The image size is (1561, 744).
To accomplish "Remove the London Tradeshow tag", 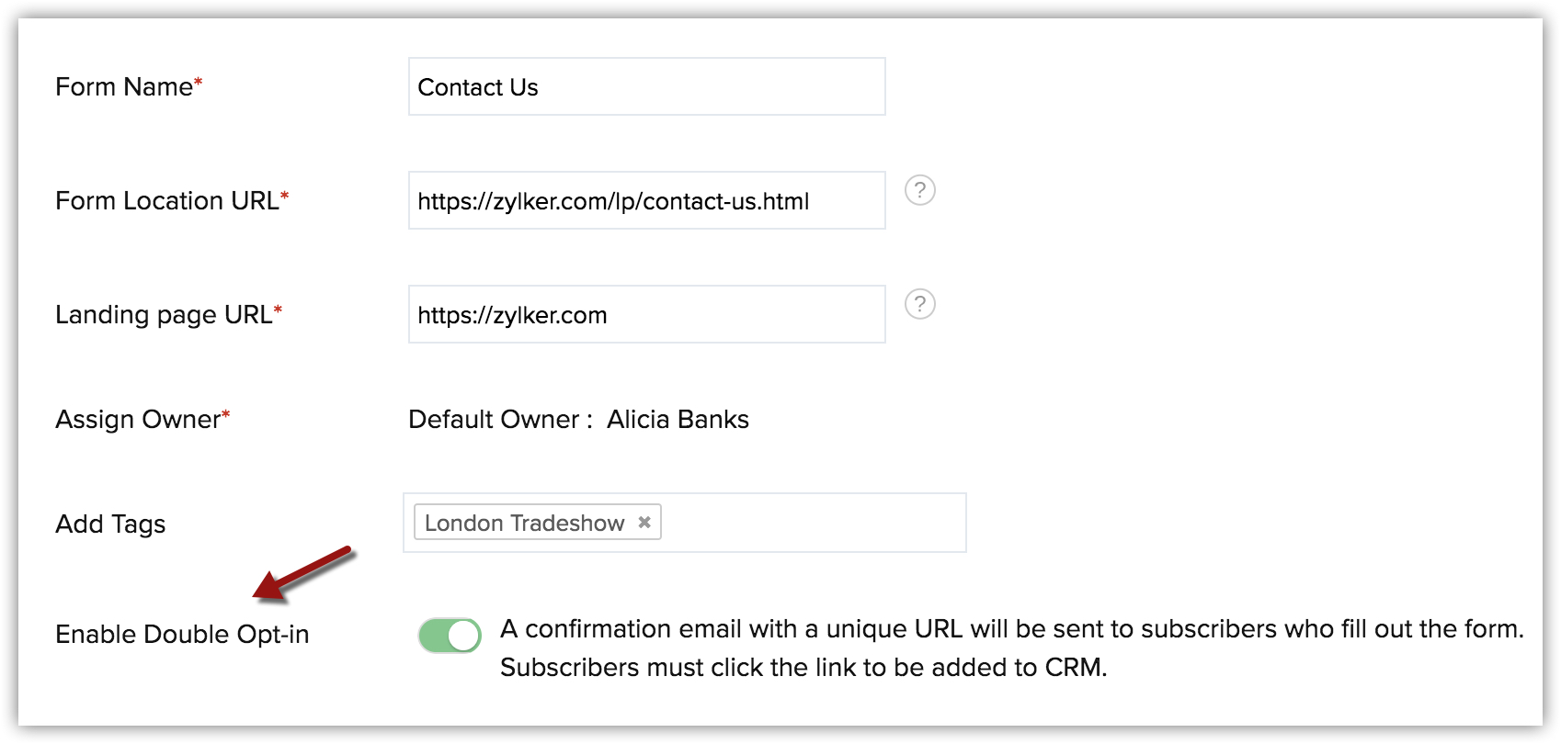I will coord(644,522).
